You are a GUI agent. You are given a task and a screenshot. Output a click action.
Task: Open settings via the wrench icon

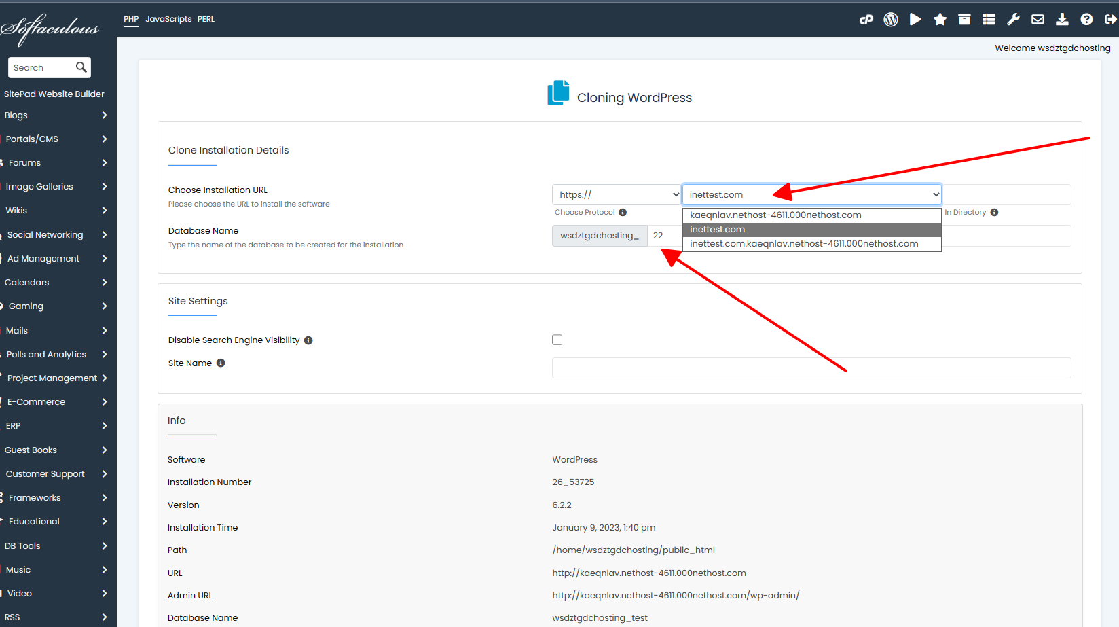tap(1013, 20)
